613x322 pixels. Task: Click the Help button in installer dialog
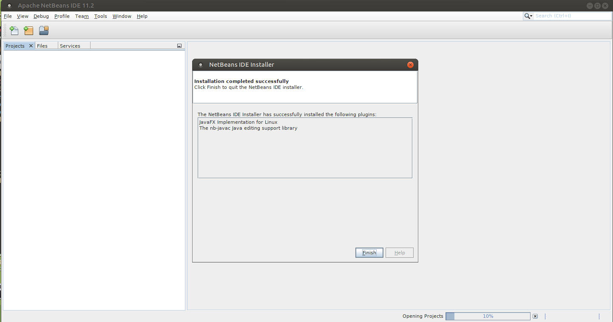pos(399,253)
